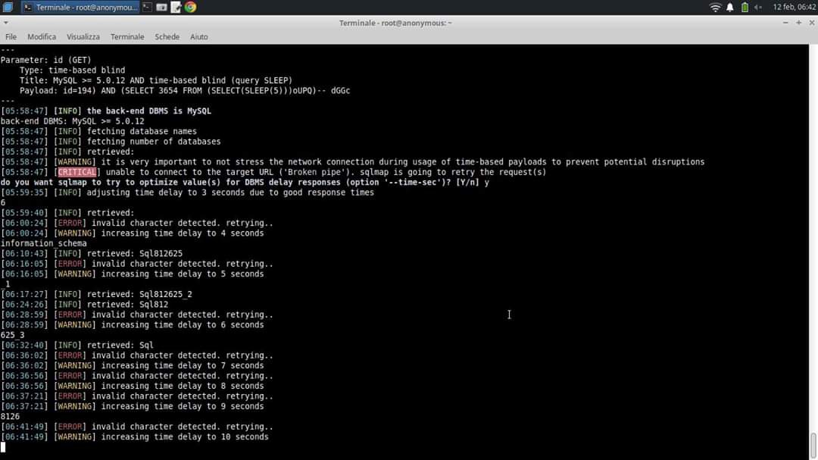The height and width of the screenshot is (460, 818).
Task: Select the Terminale - root@anonymou... taskbar button
Action: click(80, 8)
